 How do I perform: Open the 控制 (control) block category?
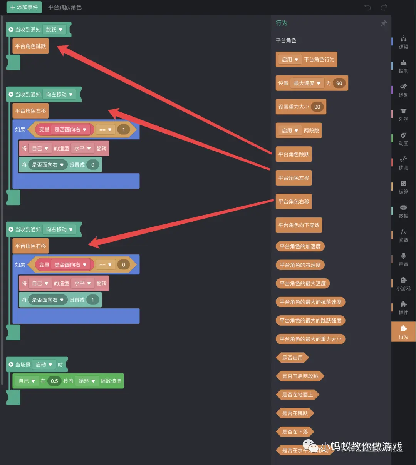403,67
